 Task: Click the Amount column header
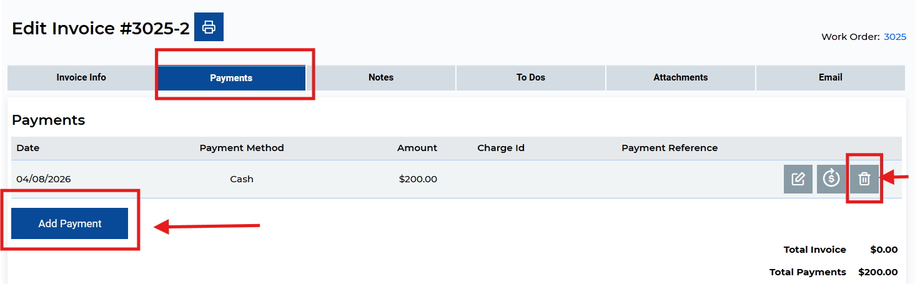(x=417, y=148)
